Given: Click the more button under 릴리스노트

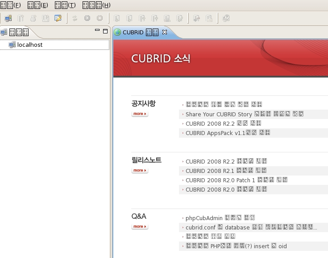Looking at the screenshot, I should (140, 170).
